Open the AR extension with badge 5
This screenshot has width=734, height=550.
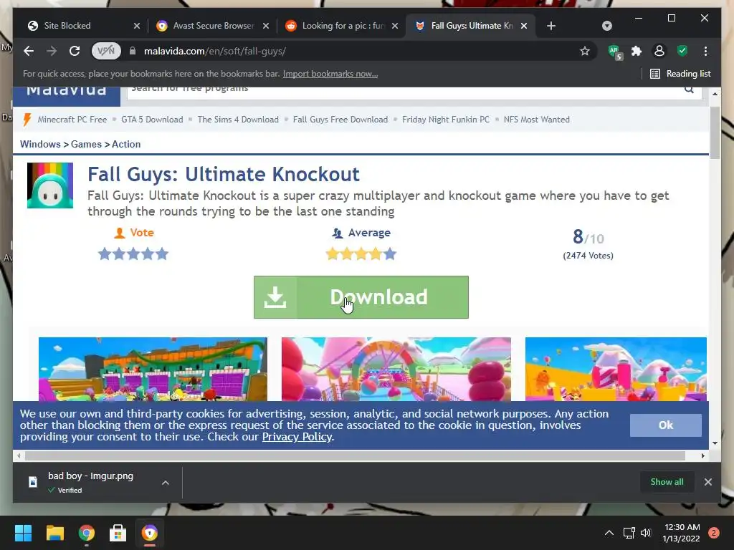(x=614, y=52)
